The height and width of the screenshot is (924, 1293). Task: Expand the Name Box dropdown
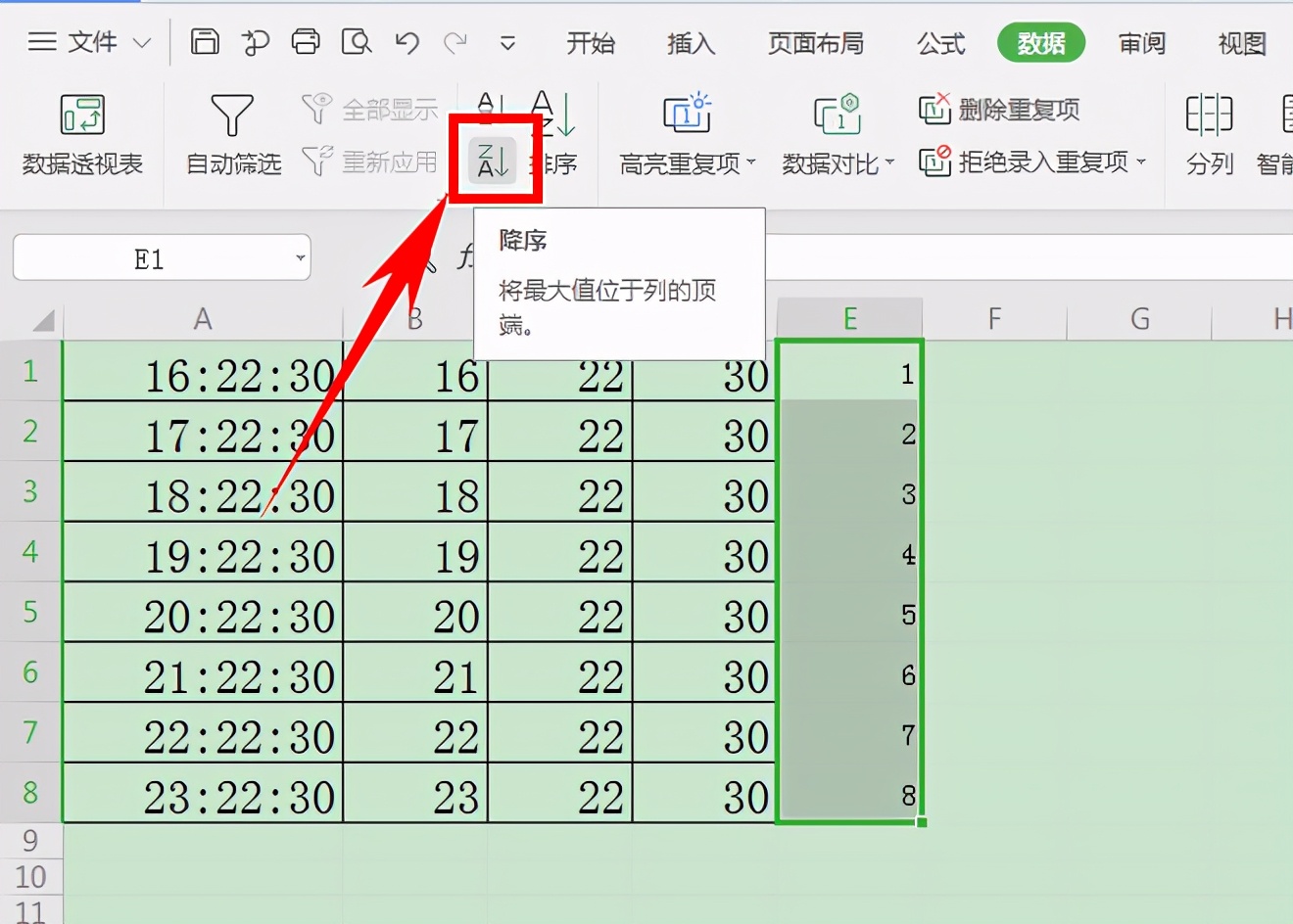point(300,259)
